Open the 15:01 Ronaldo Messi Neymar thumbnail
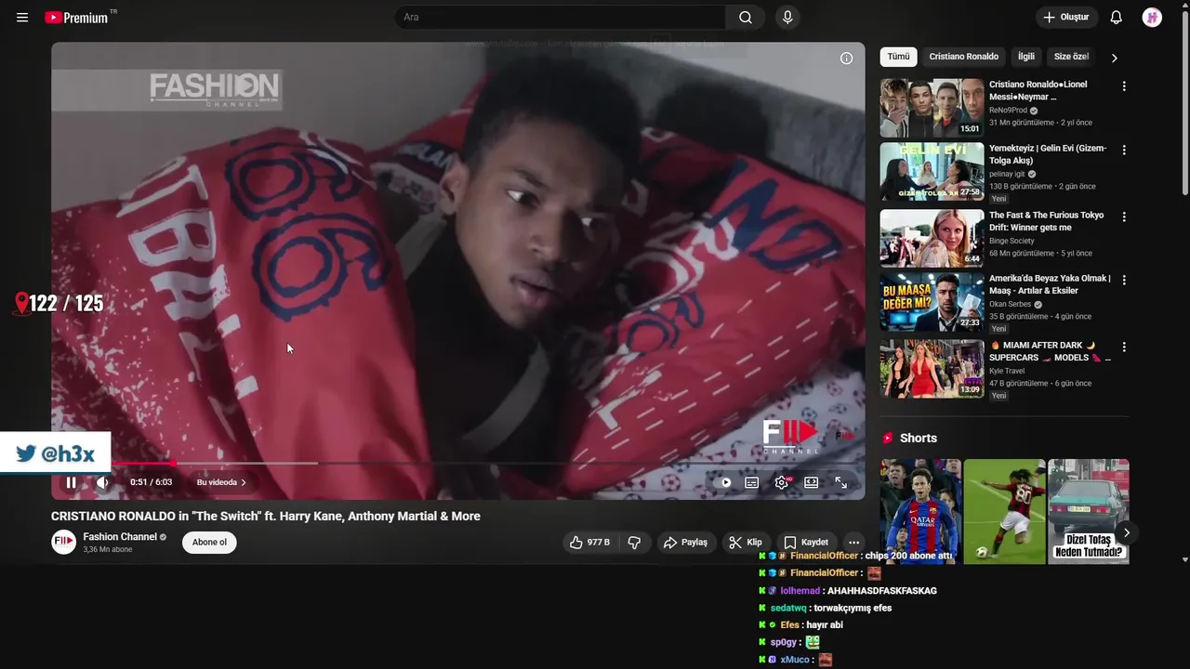Image resolution: width=1190 pixels, height=669 pixels. coord(932,108)
